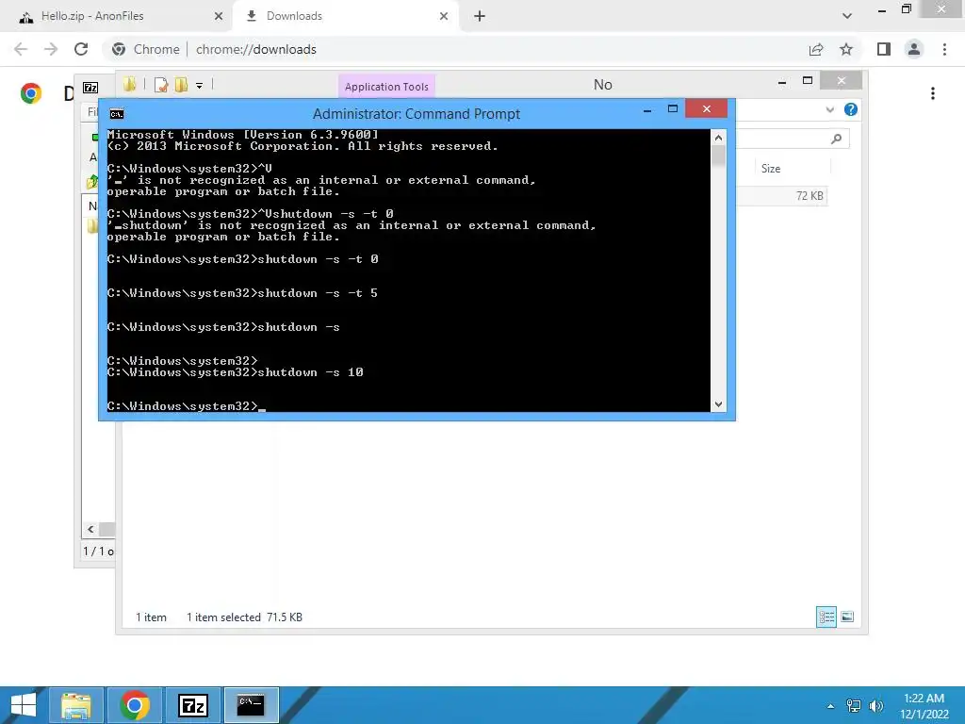Open Chrome profile avatar

pos(914,49)
